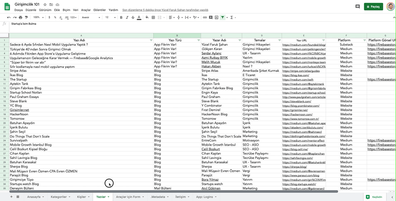Switch to the İletişim sheet tab
This screenshot has height=201, width=396.
(x=182, y=197)
